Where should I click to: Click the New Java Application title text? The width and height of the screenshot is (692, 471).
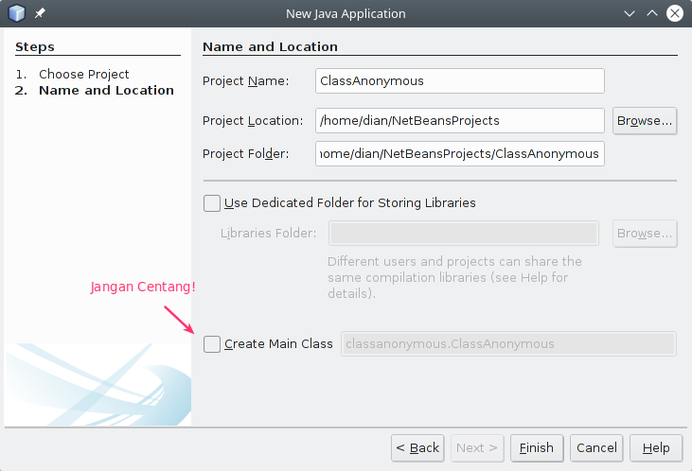[346, 13]
